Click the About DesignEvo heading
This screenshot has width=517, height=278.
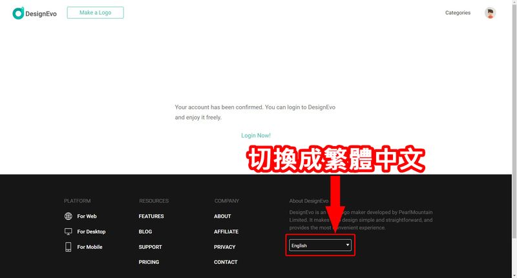coord(309,201)
